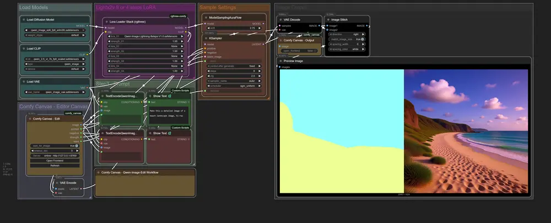Image resolution: width=551 pixels, height=223 pixels.
Task: Open the vae_name selector
Action: (x=55, y=92)
